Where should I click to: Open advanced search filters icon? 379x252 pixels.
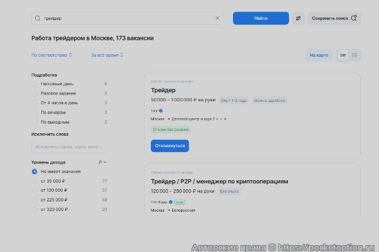pos(298,19)
